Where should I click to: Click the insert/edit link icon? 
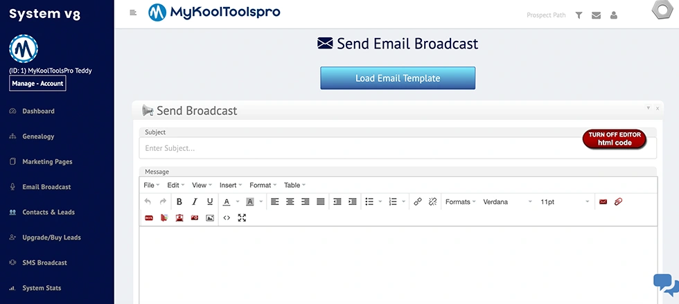tap(417, 202)
